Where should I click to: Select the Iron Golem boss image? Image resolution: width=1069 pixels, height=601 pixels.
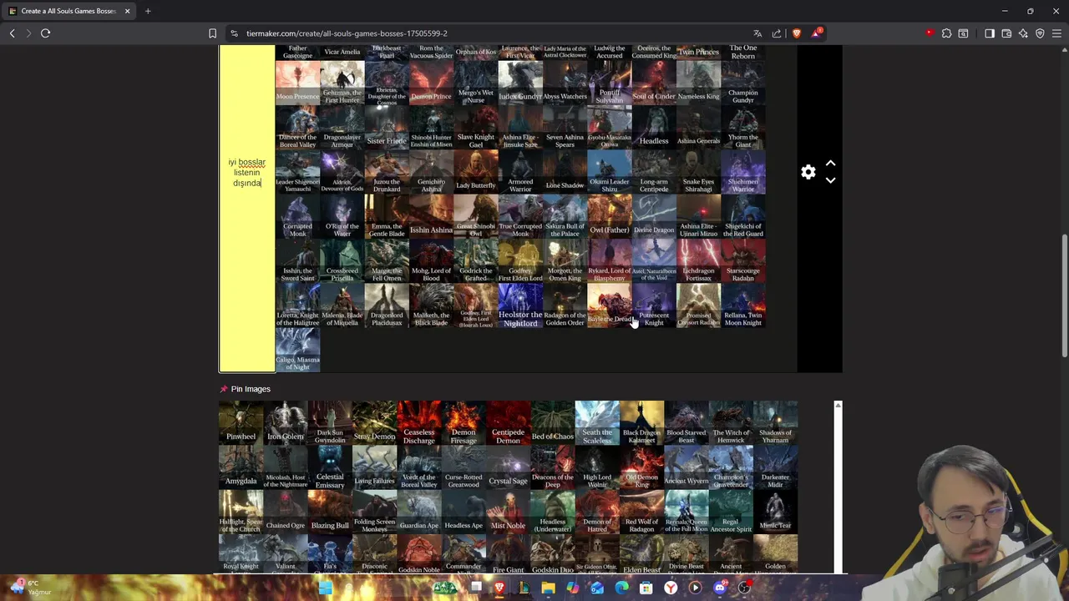pos(286,422)
